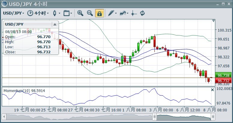Click the Open value 96.770
Viewport: 233px width, 123px height.
point(44,37)
